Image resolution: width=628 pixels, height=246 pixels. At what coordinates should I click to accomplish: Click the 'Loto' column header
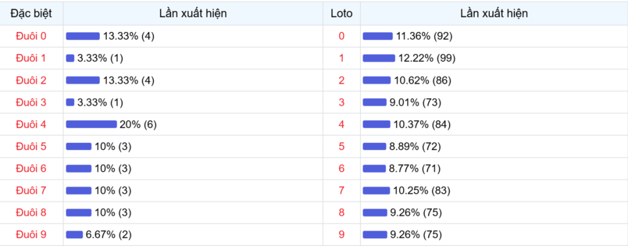click(x=341, y=13)
